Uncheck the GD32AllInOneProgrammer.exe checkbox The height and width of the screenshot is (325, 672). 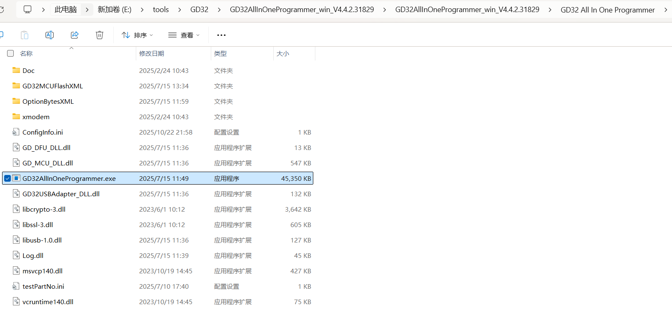pos(7,178)
